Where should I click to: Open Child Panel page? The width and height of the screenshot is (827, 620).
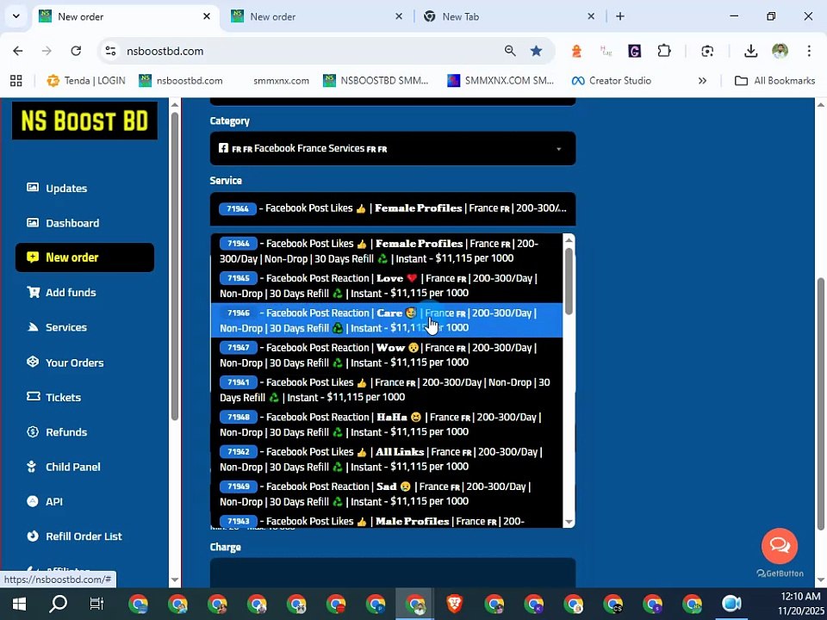(x=63, y=467)
